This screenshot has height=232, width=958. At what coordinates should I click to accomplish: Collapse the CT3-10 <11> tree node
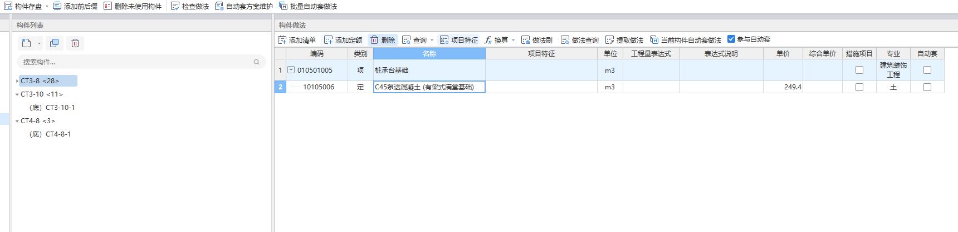tap(17, 94)
